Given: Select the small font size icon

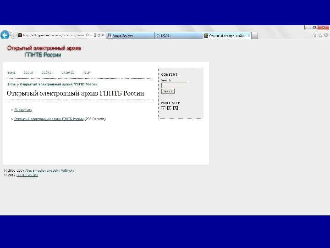Looking at the screenshot, I should (x=163, y=108).
